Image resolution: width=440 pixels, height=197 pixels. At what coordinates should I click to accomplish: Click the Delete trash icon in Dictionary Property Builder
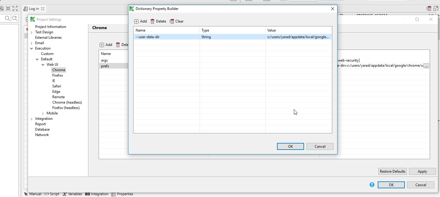click(152, 21)
